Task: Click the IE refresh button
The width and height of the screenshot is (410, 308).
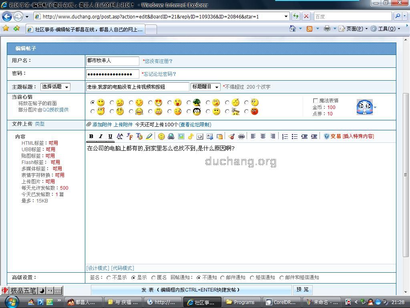Action: coord(296,16)
